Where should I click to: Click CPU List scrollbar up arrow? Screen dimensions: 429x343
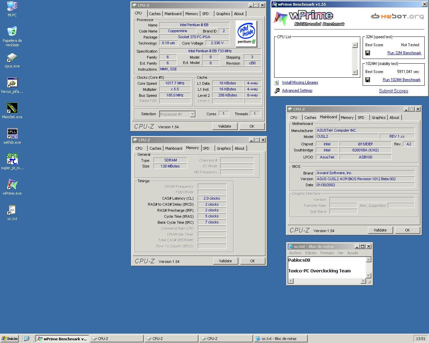tap(355, 45)
